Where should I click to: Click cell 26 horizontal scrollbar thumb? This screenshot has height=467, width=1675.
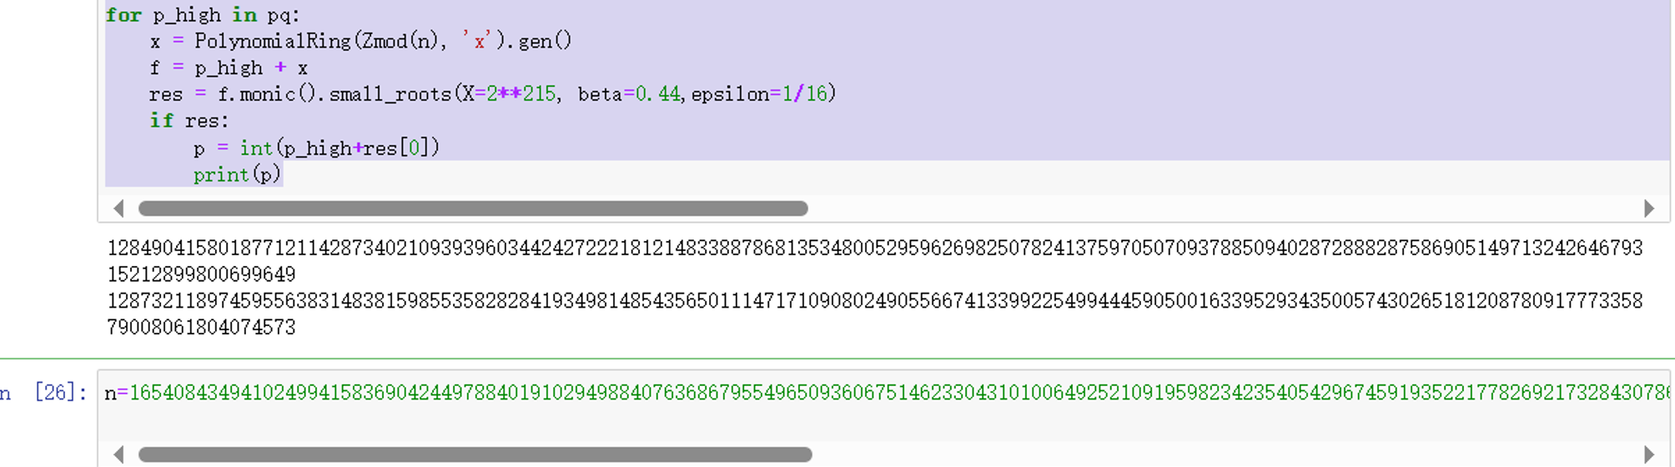pyautogui.click(x=474, y=454)
